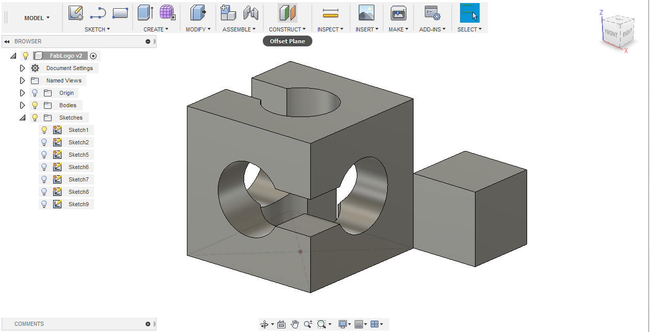Viewport: 650px width, 332px height.
Task: Activate the Select tool icon
Action: coord(469,13)
